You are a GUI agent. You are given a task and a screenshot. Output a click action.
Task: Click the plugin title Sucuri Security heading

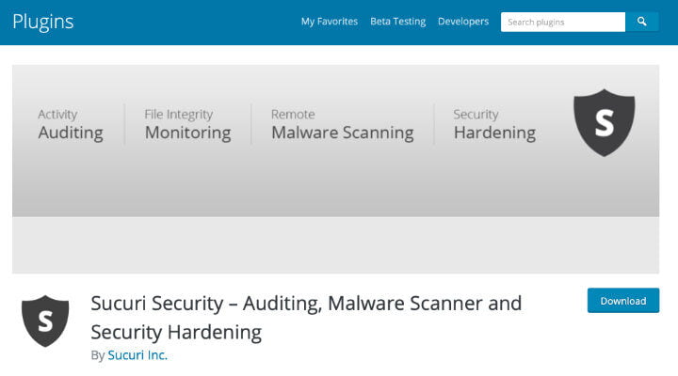click(306, 318)
